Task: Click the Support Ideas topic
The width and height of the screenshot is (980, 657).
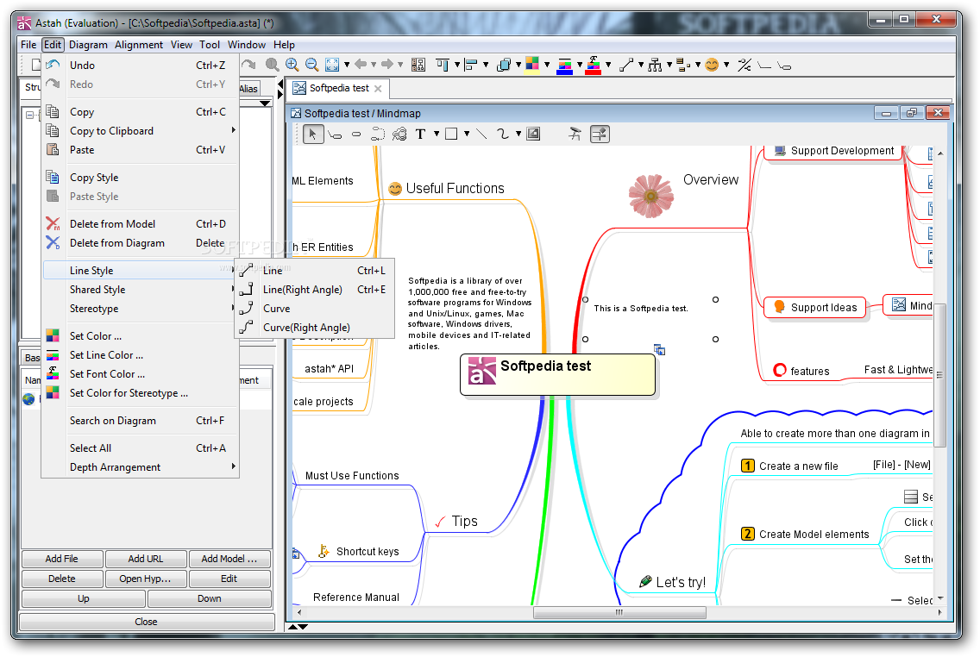Action: pyautogui.click(x=815, y=307)
